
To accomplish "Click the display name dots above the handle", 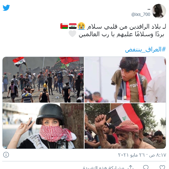I will click(149, 10).
